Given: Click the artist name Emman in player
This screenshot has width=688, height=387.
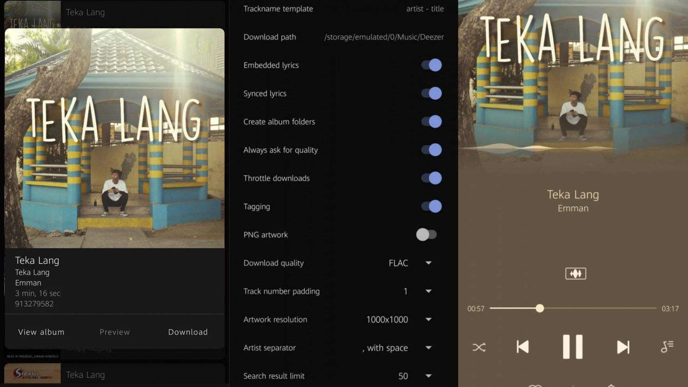Looking at the screenshot, I should [x=573, y=208].
